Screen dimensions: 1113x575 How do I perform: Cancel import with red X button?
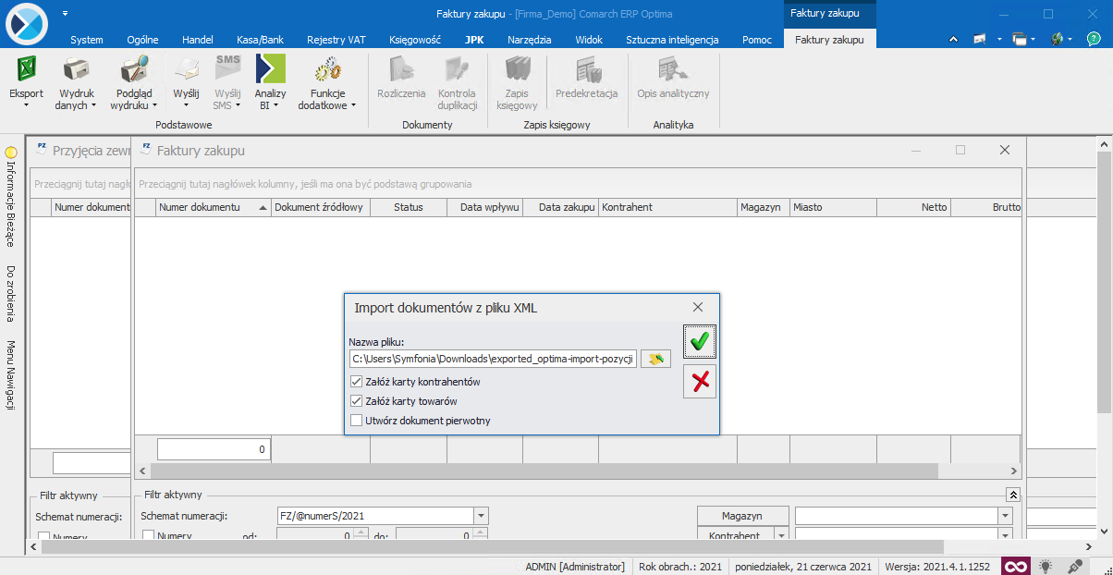[700, 381]
